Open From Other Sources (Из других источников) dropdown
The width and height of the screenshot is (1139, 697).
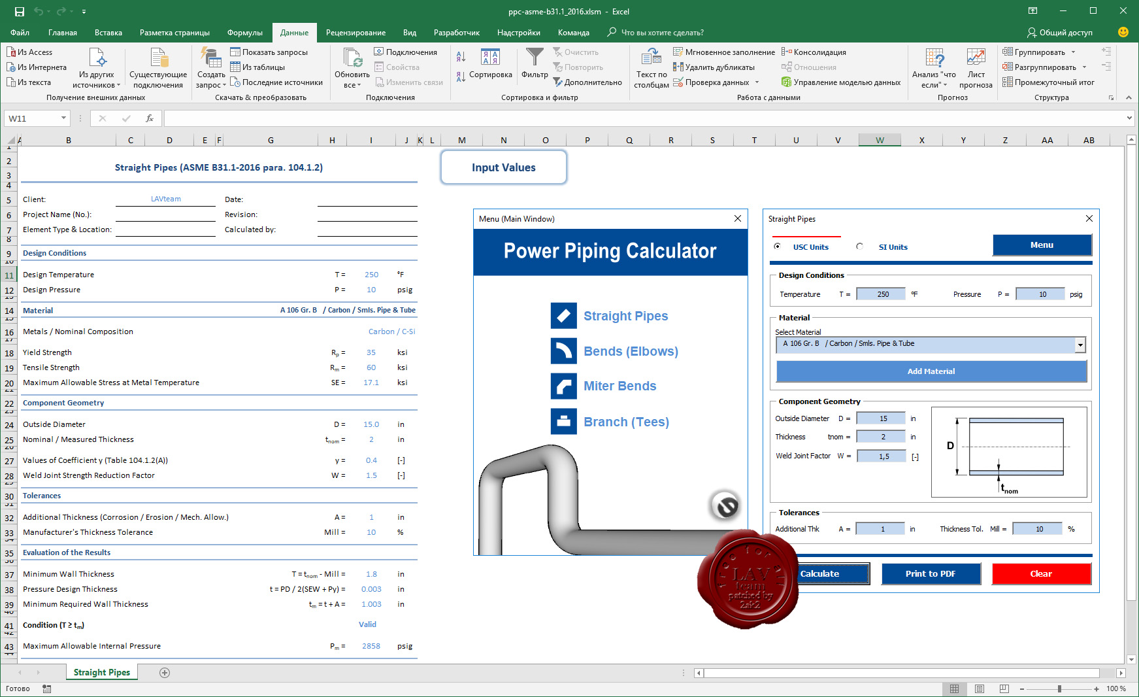[97, 69]
